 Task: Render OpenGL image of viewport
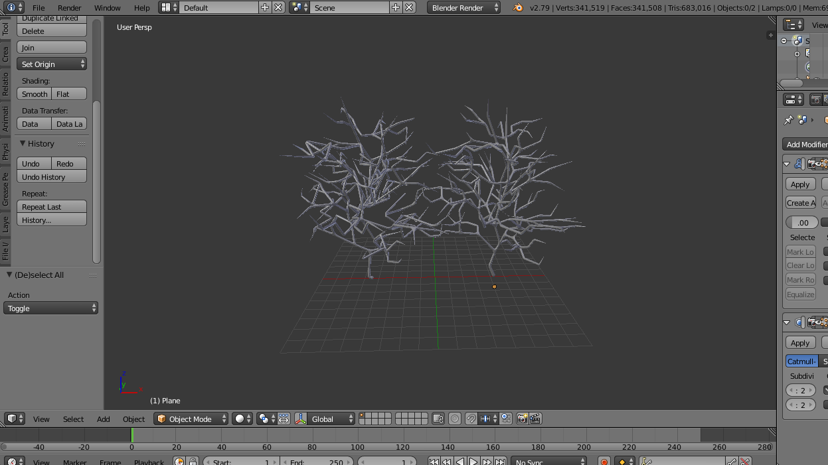pyautogui.click(x=523, y=419)
